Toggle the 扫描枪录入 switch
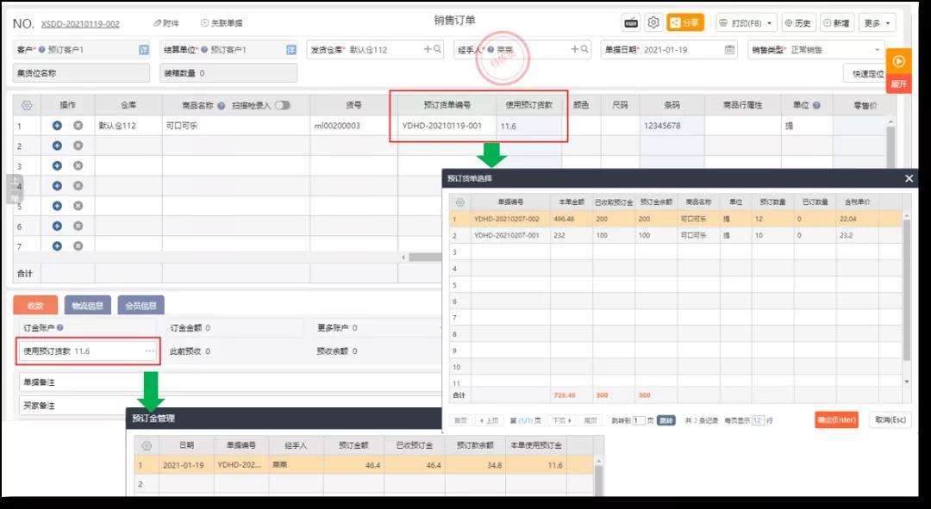This screenshot has height=509, width=931. pyautogui.click(x=283, y=105)
